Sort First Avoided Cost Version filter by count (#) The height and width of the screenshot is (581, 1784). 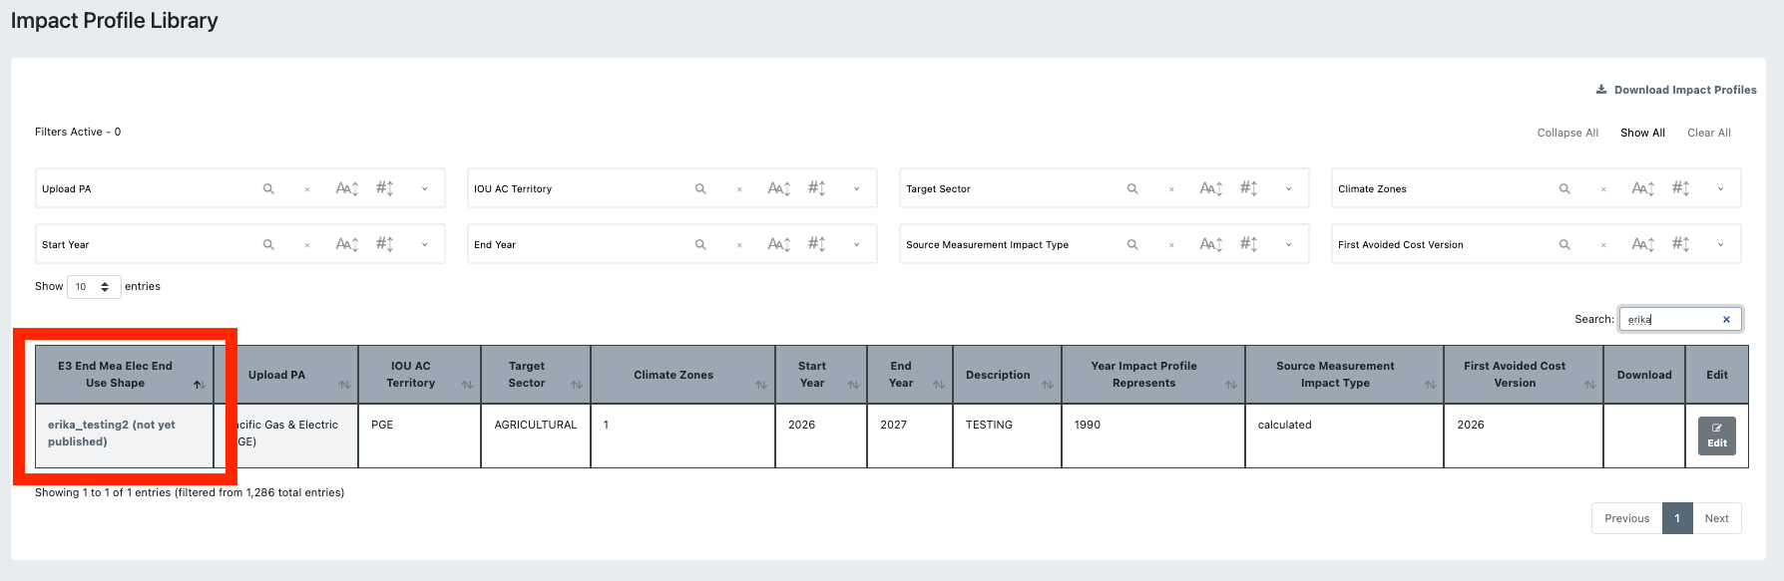[1681, 244]
